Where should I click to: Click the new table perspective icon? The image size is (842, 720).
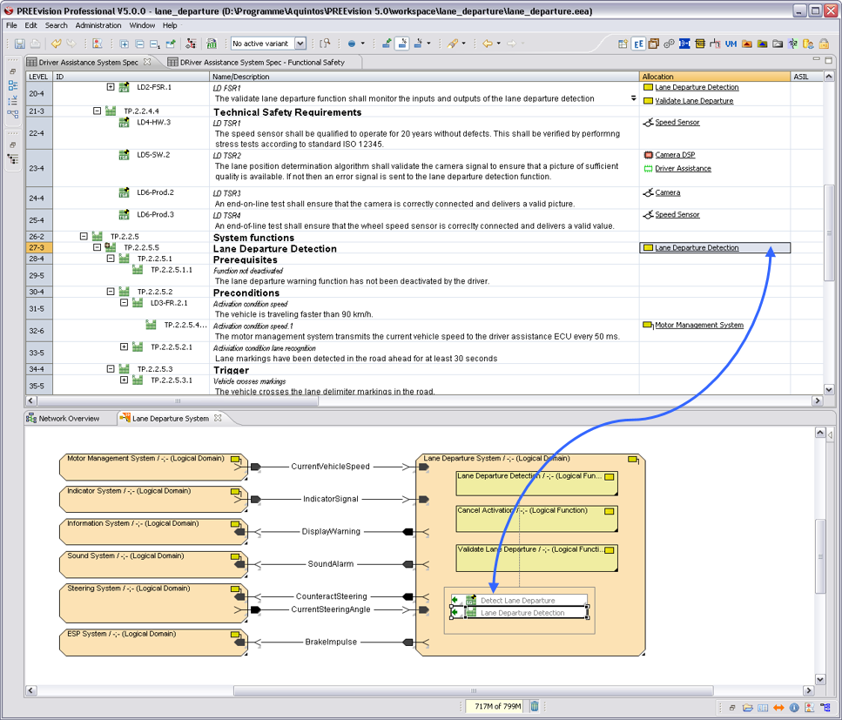623,44
